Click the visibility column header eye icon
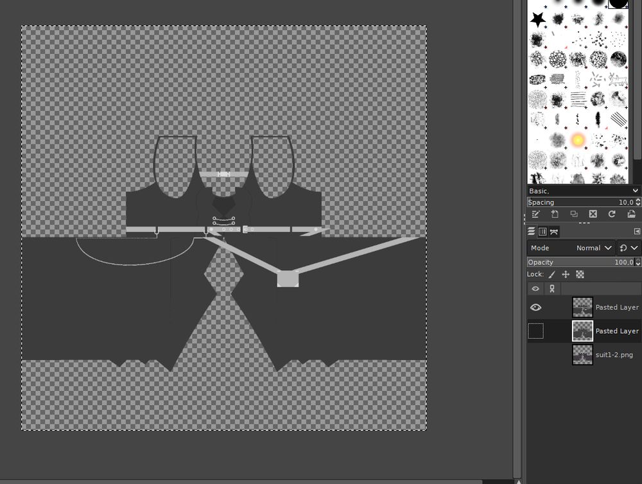 [535, 289]
